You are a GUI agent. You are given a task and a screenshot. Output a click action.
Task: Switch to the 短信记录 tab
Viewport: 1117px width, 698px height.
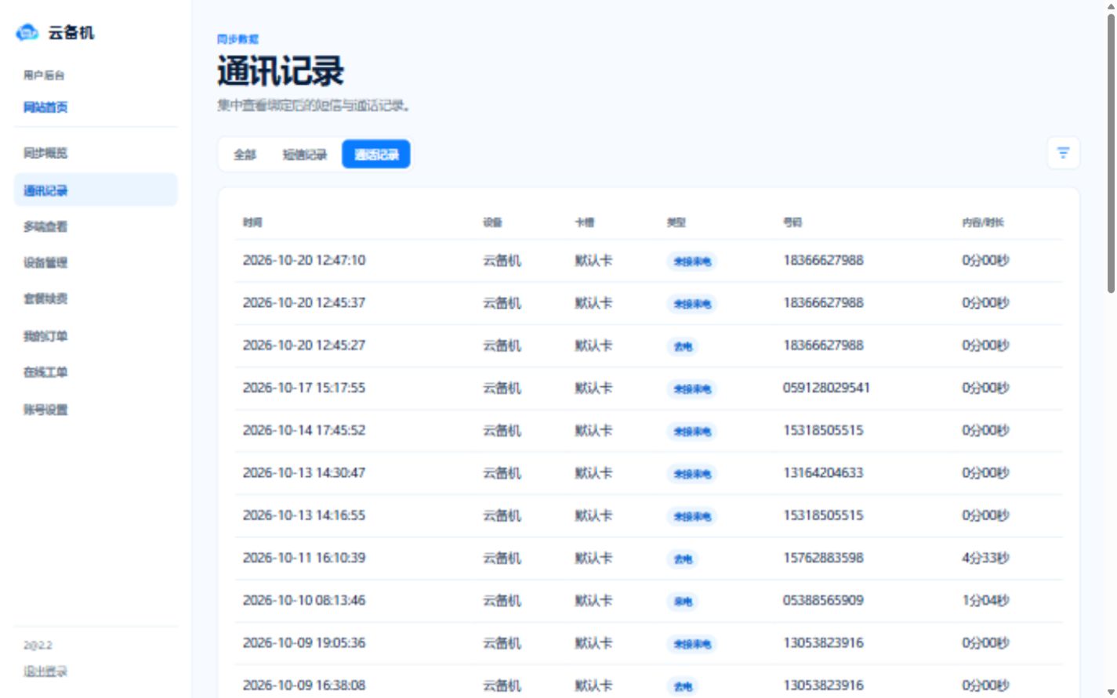[304, 154]
